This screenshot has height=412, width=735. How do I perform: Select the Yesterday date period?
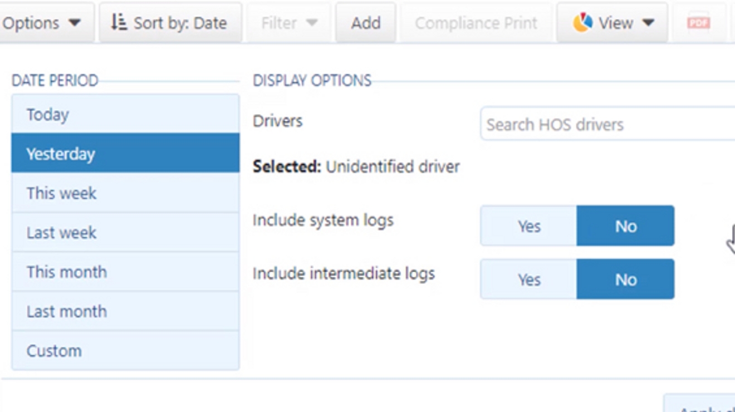pos(125,154)
